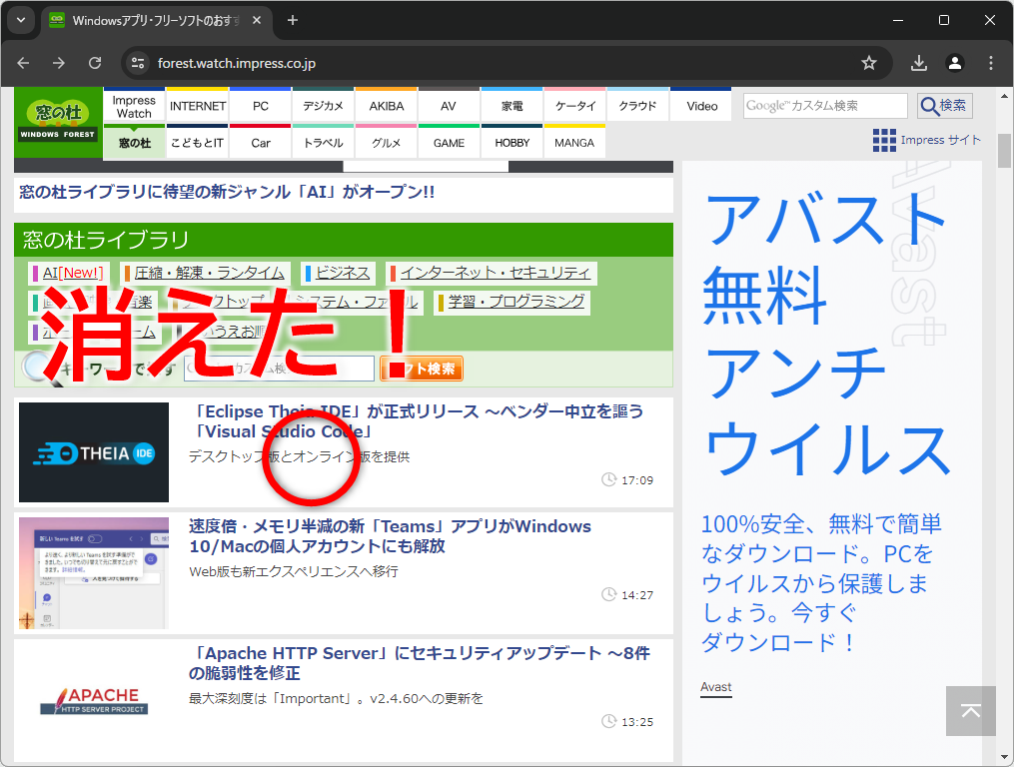Screen dimensions: 1014x767
Task: Click the Avast link in the ad
Action: click(715, 687)
